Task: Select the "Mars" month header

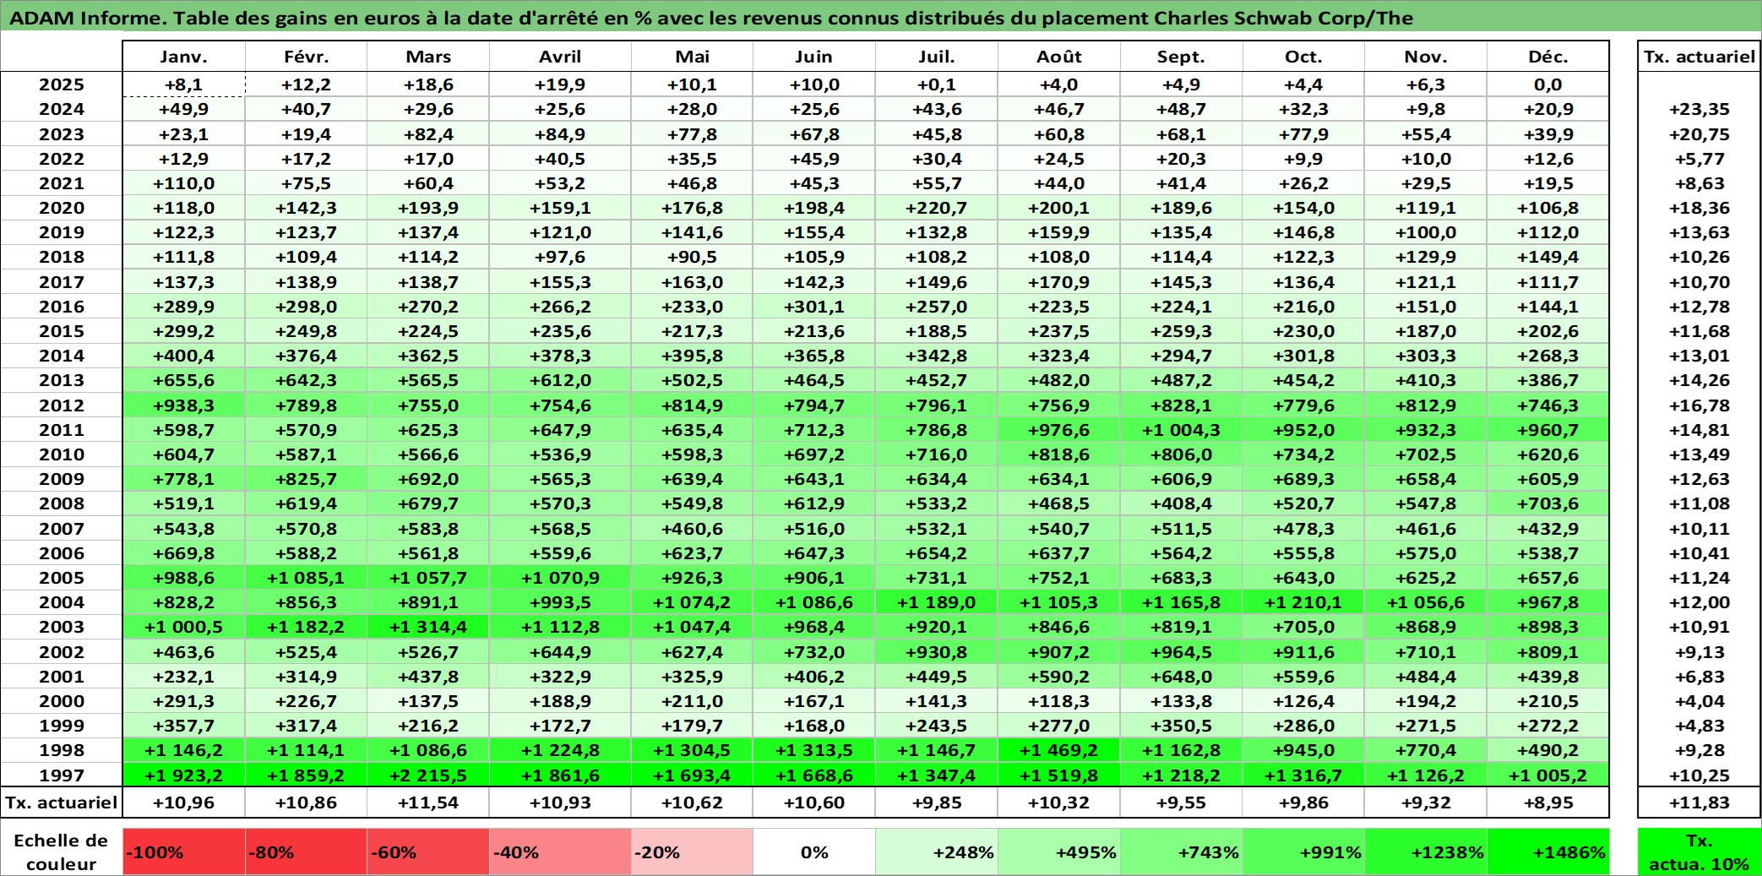Action: pos(428,57)
